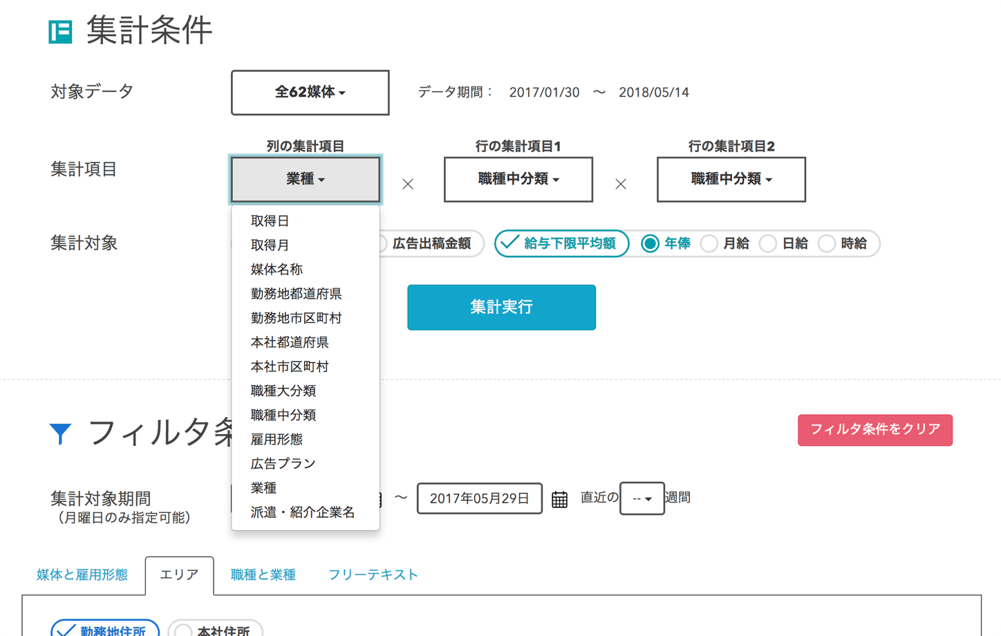Choose 本社市区町村 from the list
The width and height of the screenshot is (1001, 636).
click(x=306, y=366)
